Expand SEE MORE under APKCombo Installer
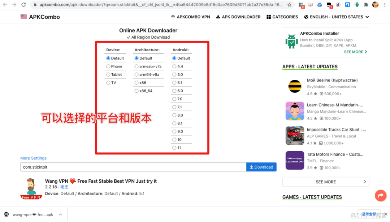This screenshot has width=390, height=222. [x=355, y=52]
